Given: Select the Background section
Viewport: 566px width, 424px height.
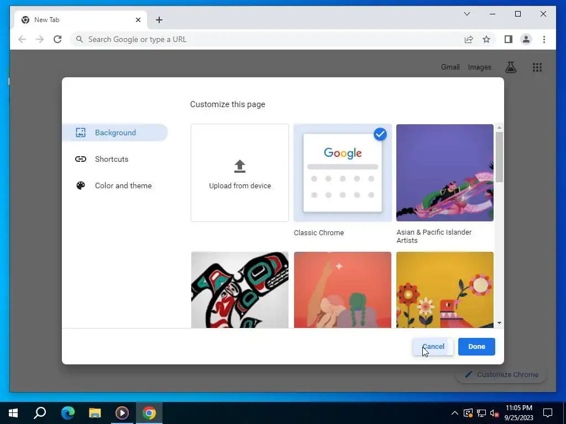Looking at the screenshot, I should pyautogui.click(x=115, y=132).
